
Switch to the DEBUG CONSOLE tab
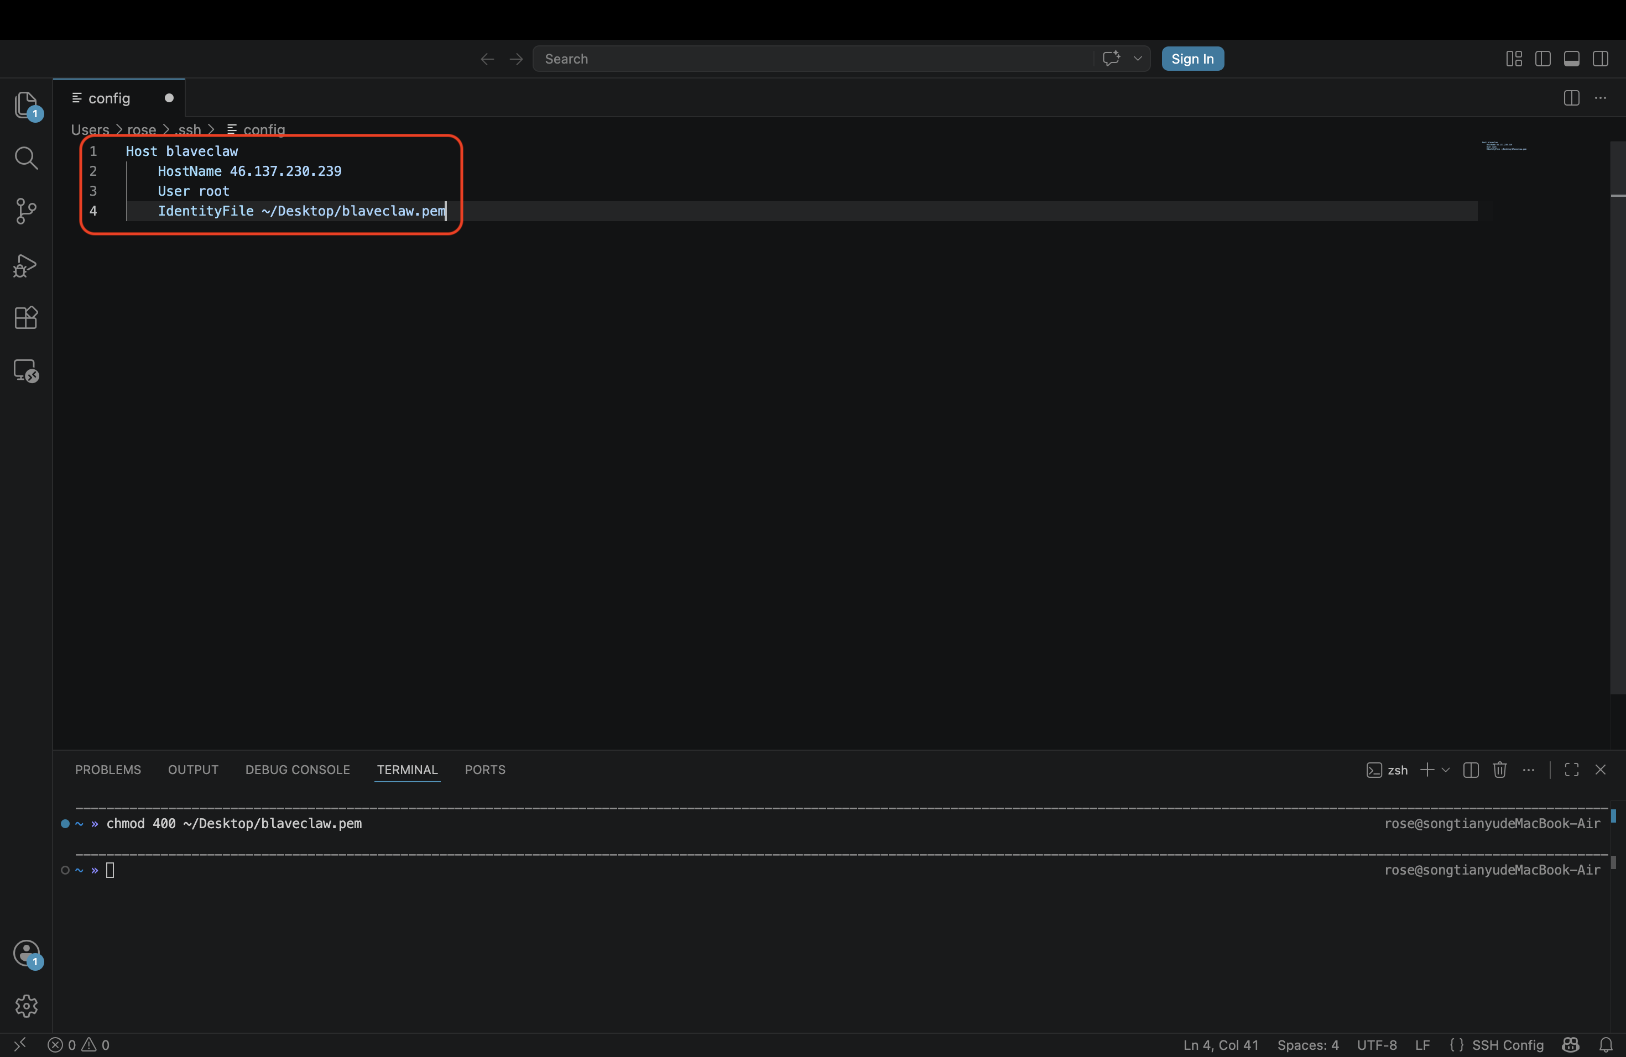(x=298, y=770)
